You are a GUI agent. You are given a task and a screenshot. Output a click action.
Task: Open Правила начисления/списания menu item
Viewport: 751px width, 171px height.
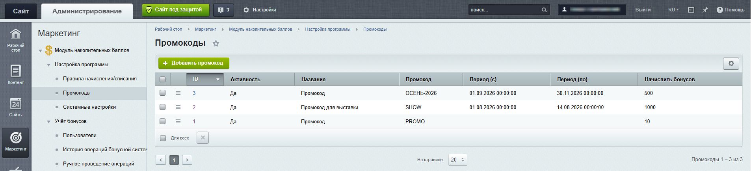coord(100,78)
